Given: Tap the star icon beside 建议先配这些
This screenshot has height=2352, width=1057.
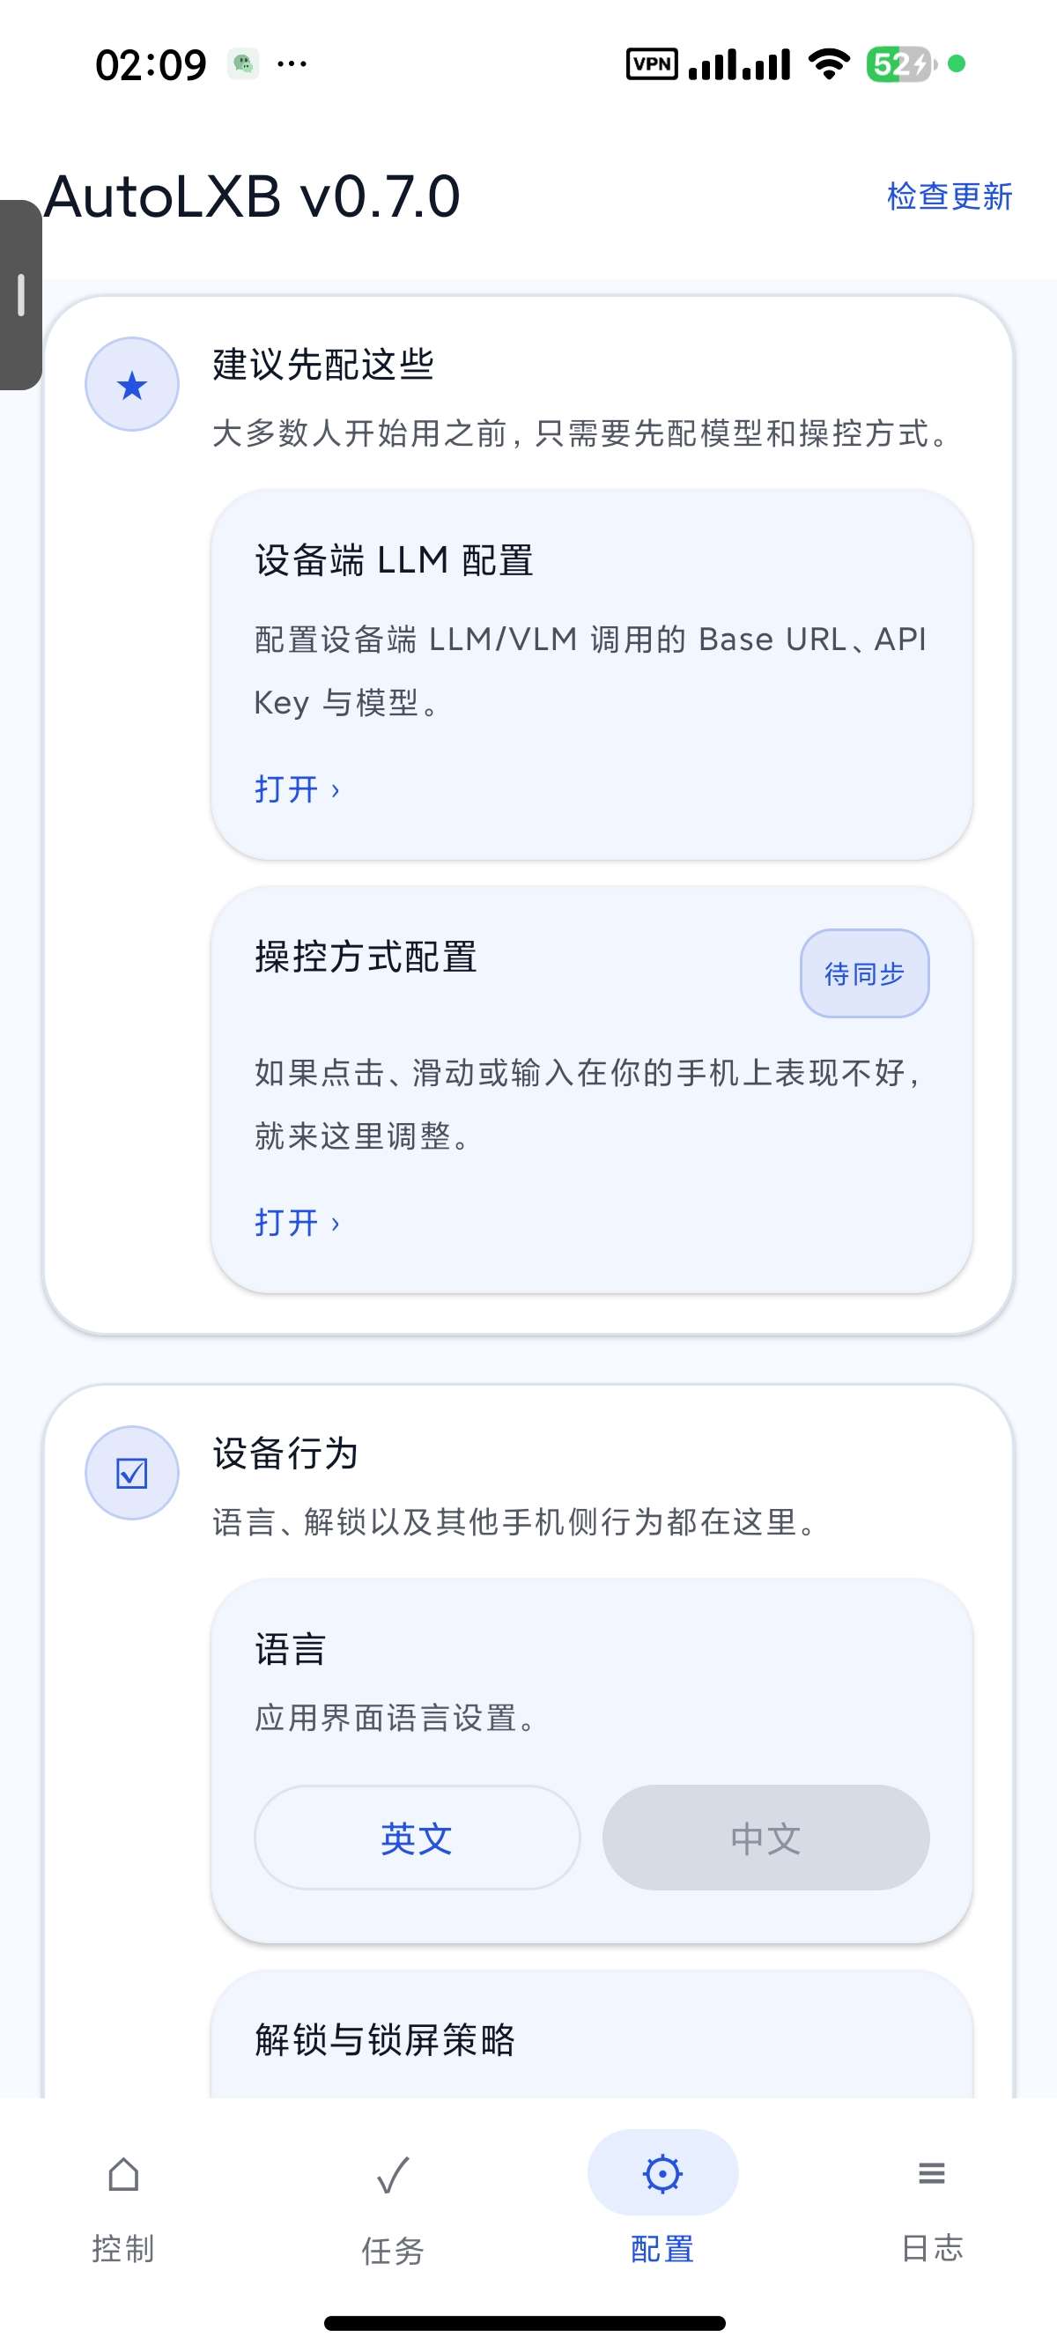Looking at the screenshot, I should [x=132, y=384].
